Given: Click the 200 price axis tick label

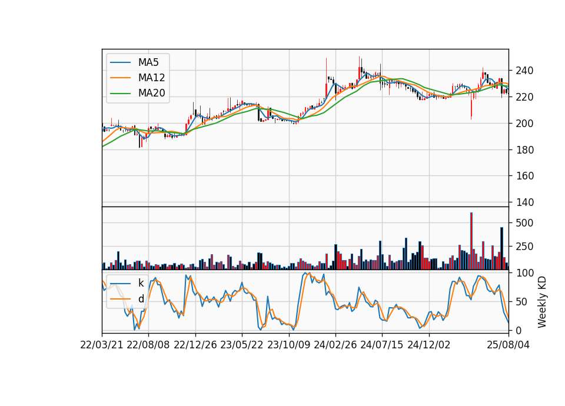Looking at the screenshot, I should pos(524,123).
